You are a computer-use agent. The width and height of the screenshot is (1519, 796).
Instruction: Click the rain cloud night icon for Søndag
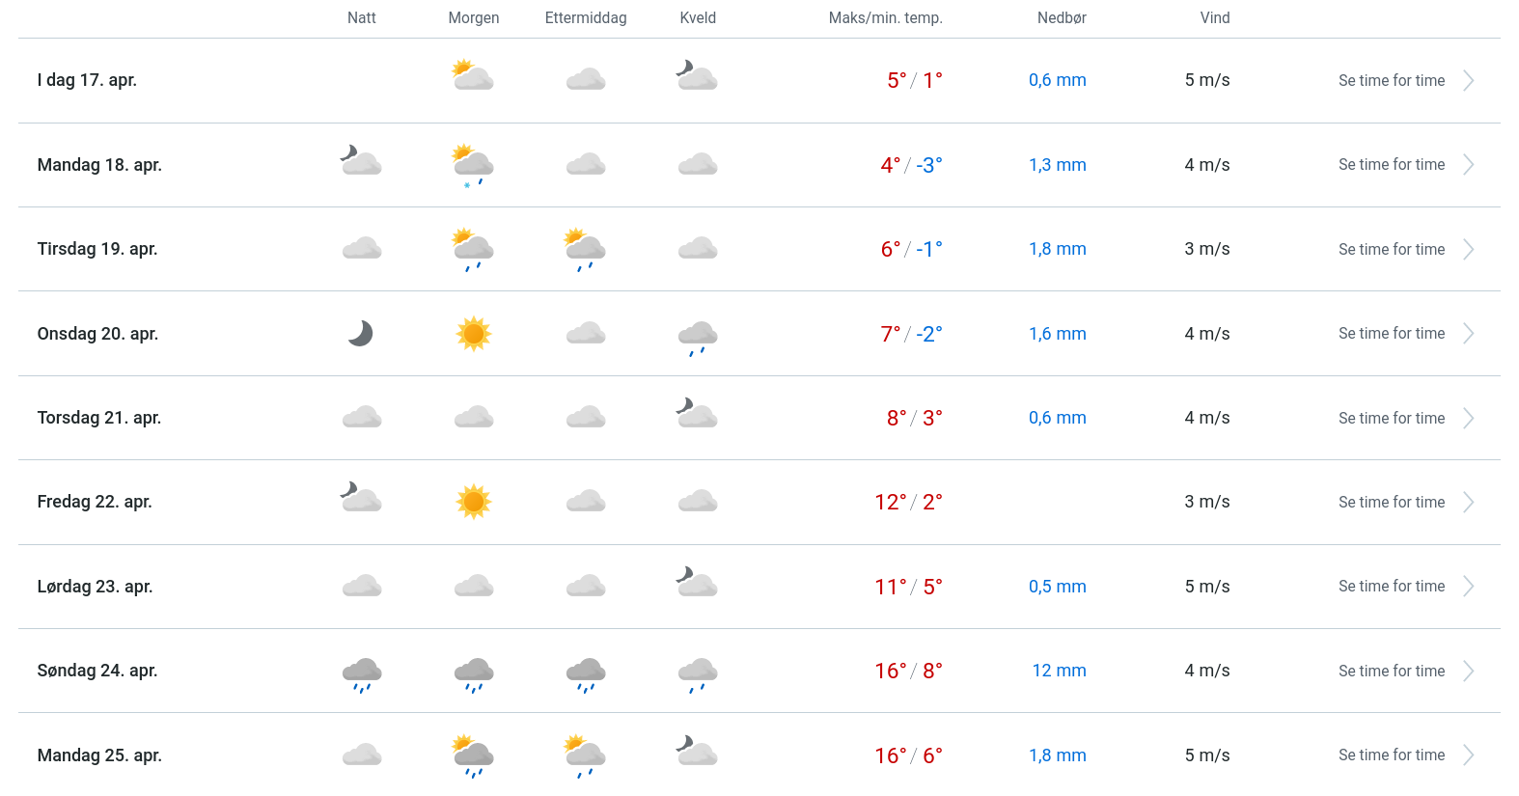click(x=362, y=673)
